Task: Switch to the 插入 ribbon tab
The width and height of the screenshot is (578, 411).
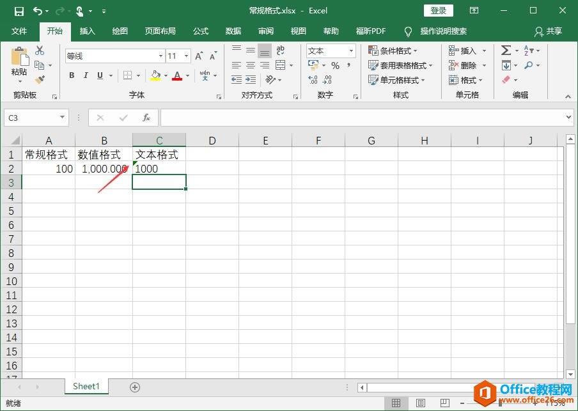Action: (x=87, y=31)
